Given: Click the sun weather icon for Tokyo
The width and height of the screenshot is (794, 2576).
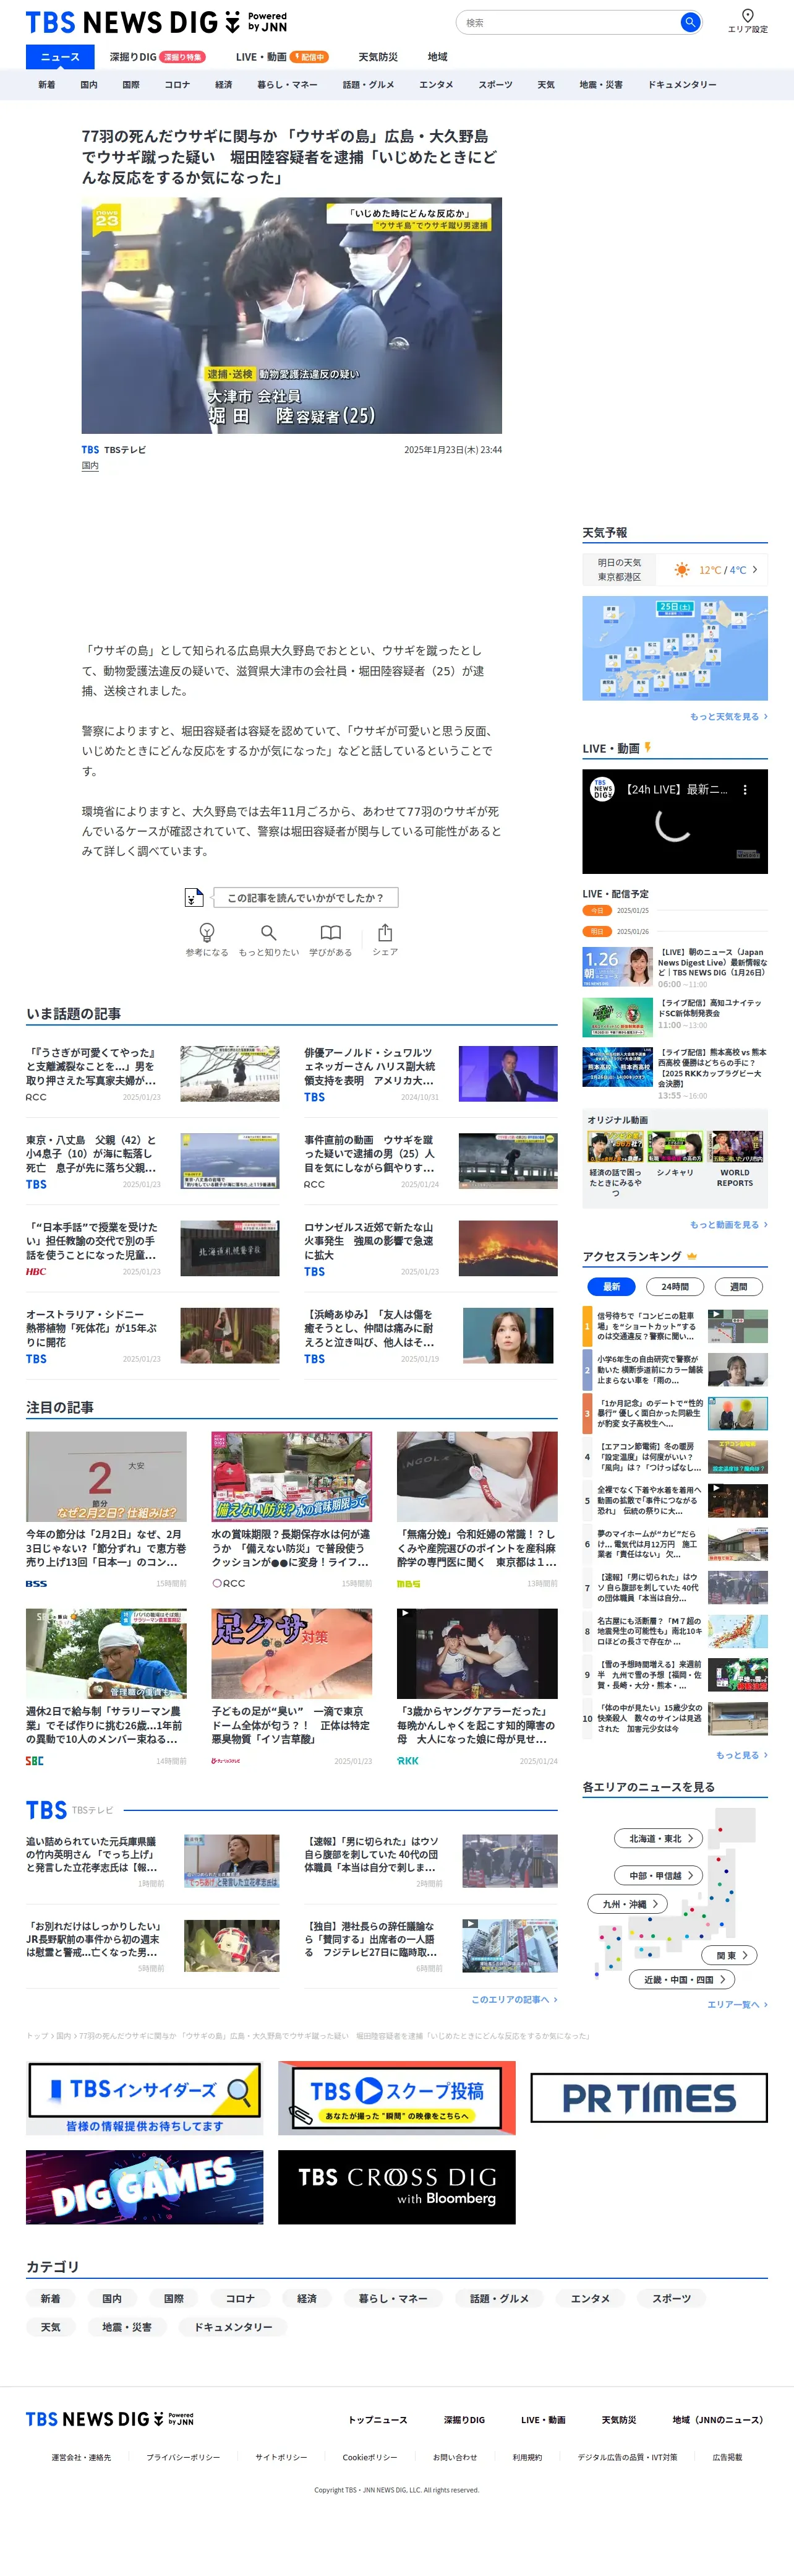Looking at the screenshot, I should tap(681, 570).
